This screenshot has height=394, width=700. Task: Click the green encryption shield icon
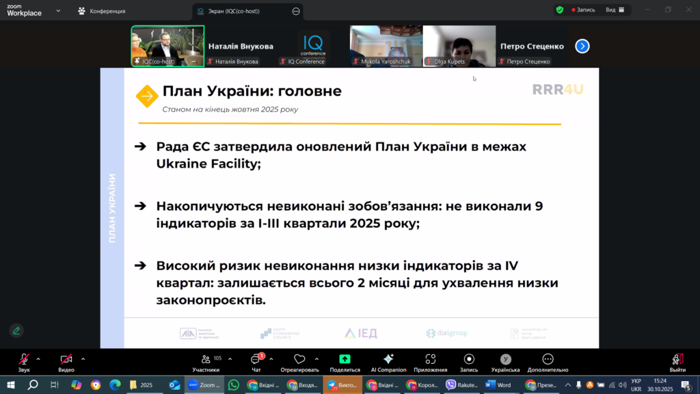[560, 10]
